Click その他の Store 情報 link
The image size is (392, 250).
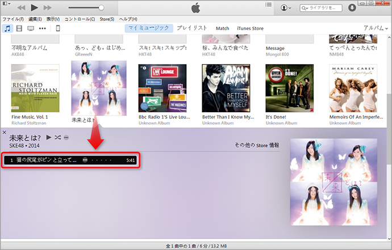click(x=257, y=145)
